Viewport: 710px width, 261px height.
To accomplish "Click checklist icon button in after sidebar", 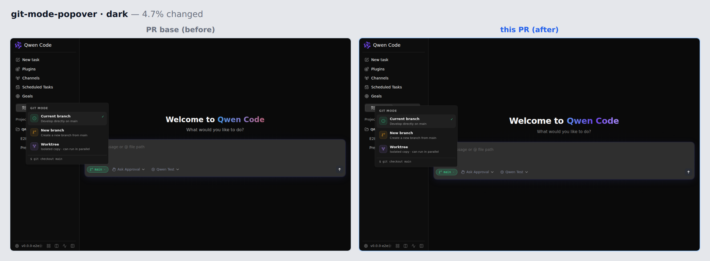I will click(370, 108).
